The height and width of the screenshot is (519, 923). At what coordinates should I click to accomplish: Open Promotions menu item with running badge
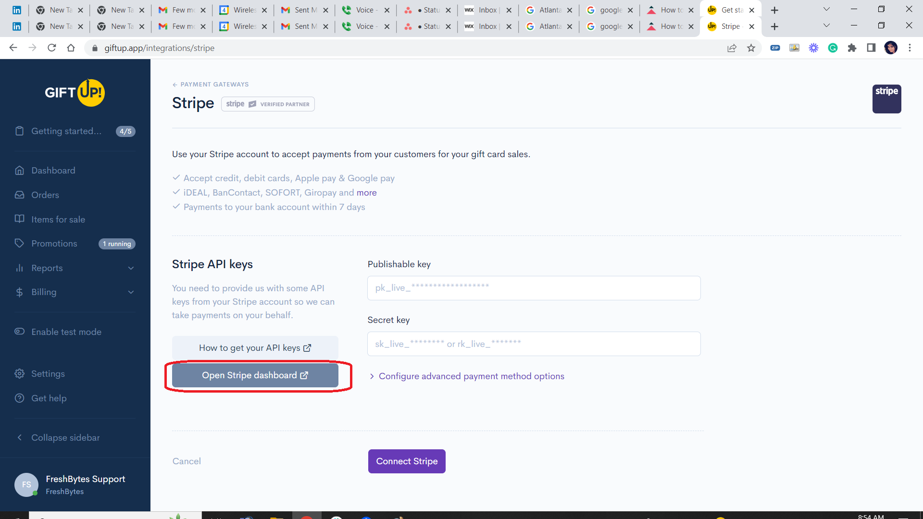point(54,244)
